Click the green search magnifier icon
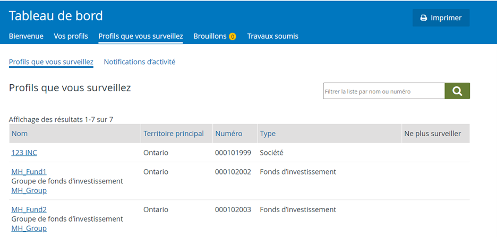Image resolution: width=497 pixels, height=237 pixels. (457, 91)
